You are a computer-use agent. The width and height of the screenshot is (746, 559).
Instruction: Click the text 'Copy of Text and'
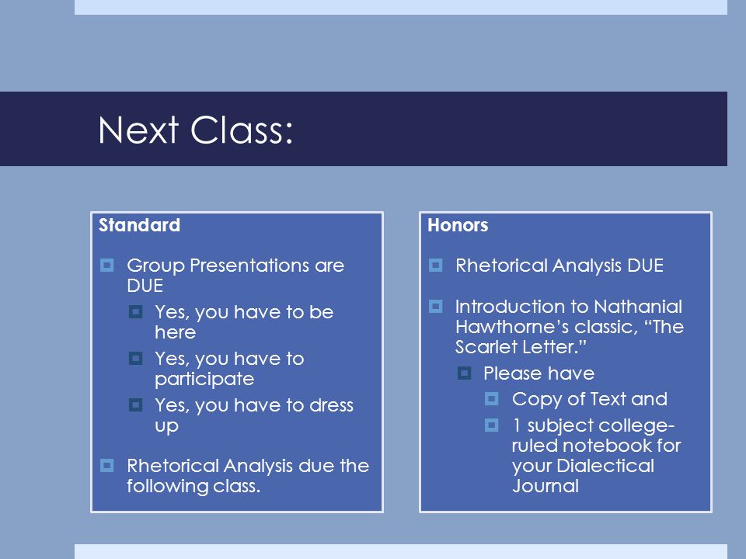tap(590, 399)
